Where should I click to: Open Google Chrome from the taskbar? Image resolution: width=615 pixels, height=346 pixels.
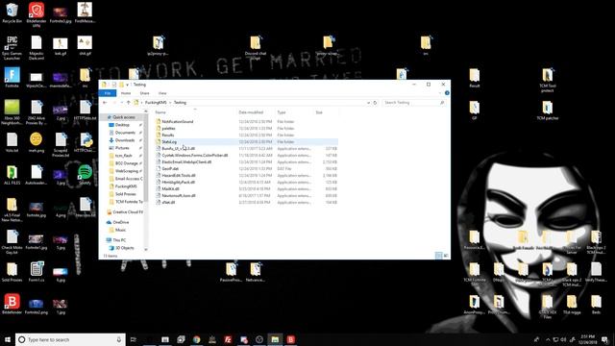(196, 339)
